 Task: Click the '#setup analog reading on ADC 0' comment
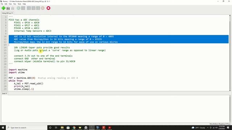click(58, 78)
